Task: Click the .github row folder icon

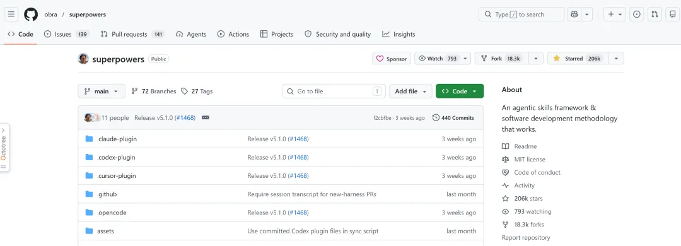Action: [x=90, y=194]
